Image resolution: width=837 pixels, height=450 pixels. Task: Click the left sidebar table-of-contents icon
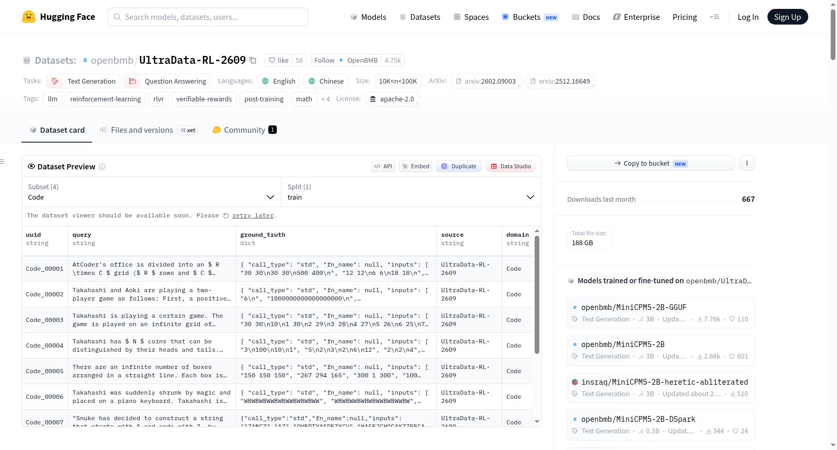click(x=3, y=161)
